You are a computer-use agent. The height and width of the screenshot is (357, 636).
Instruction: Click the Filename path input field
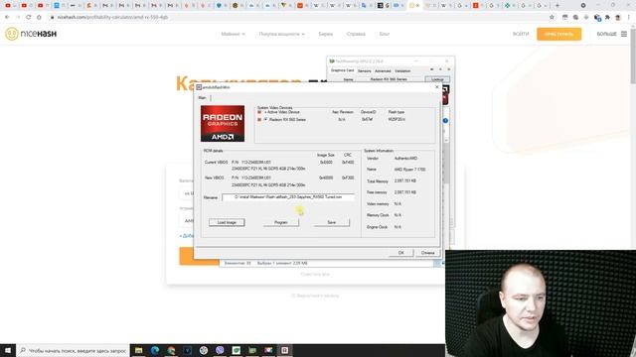point(288,197)
